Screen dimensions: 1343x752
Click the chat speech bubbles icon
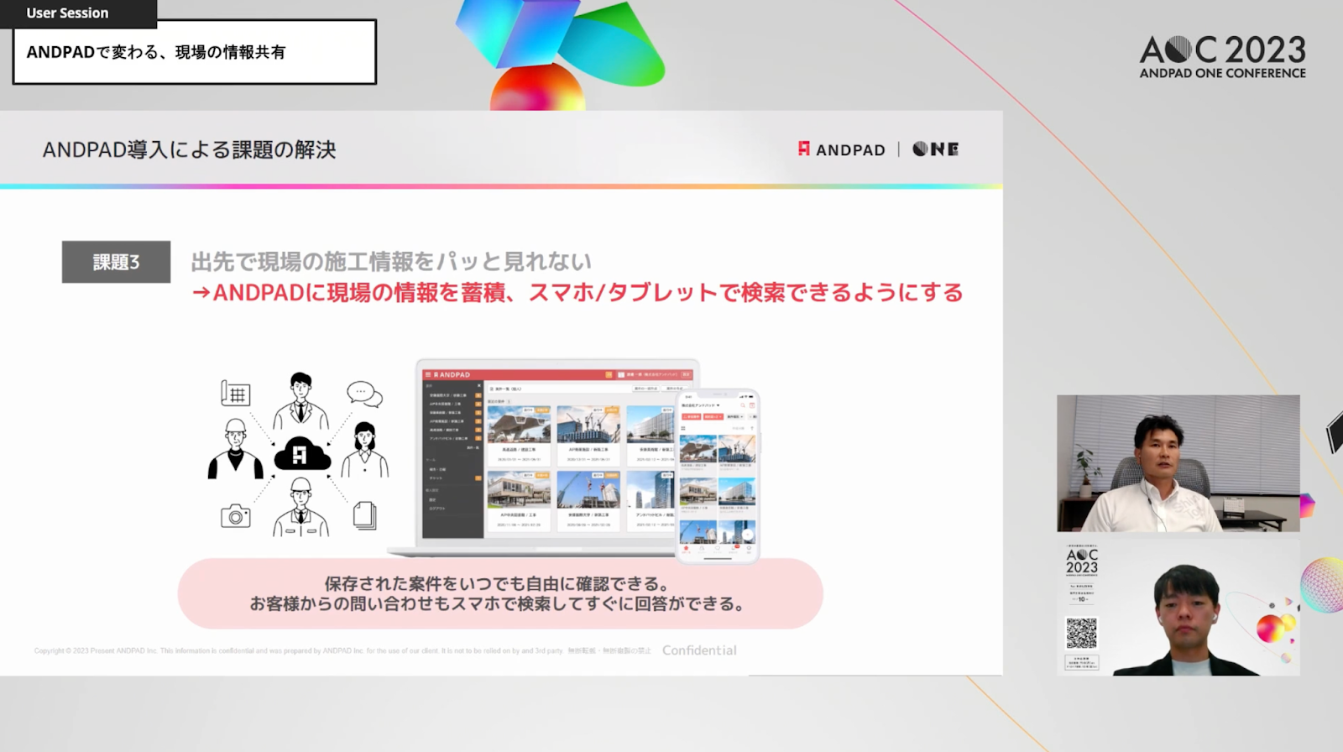pyautogui.click(x=364, y=394)
